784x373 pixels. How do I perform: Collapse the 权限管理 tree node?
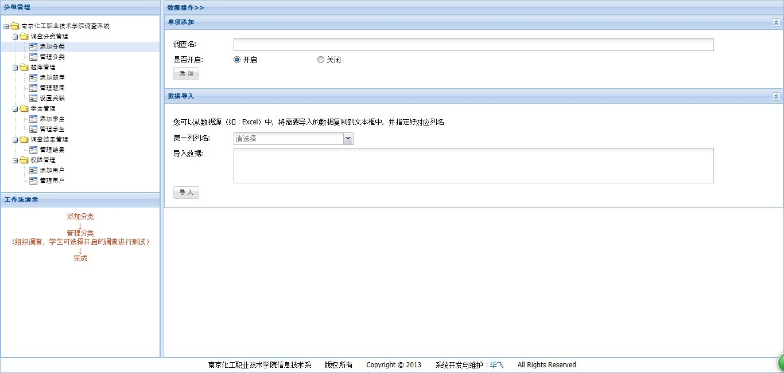[x=15, y=160]
